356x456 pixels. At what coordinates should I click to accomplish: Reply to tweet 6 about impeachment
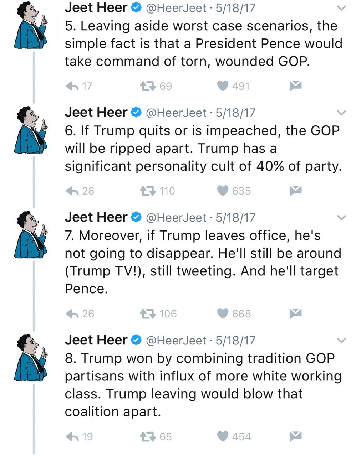coord(72,191)
